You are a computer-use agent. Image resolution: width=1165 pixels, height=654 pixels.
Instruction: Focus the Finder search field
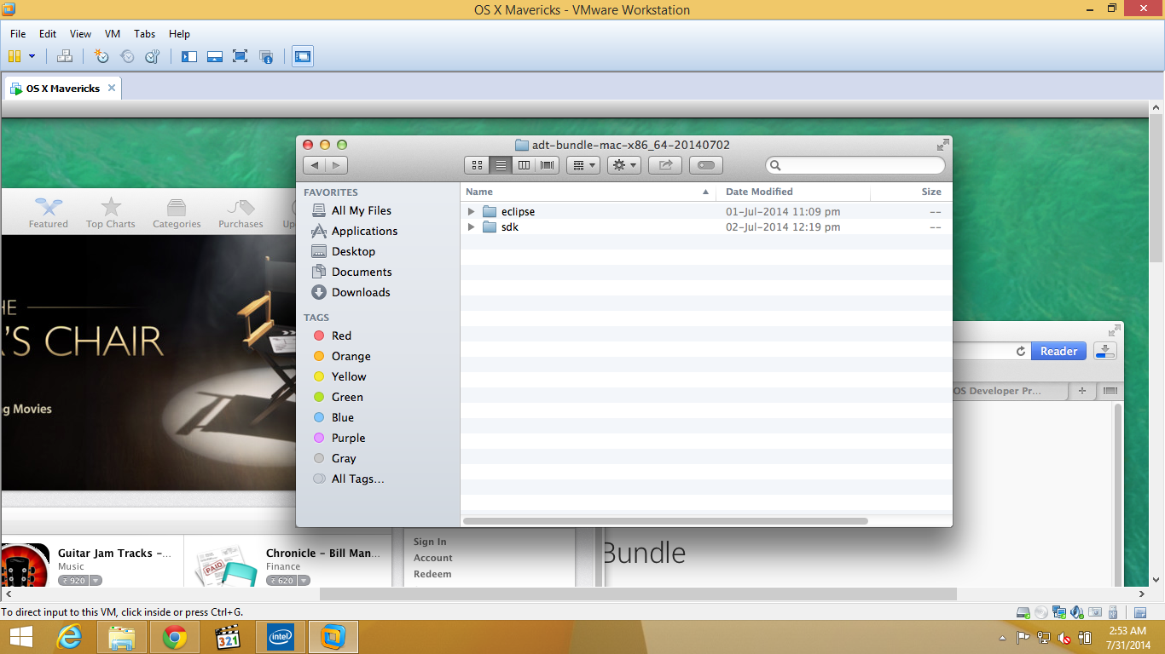[855, 165]
